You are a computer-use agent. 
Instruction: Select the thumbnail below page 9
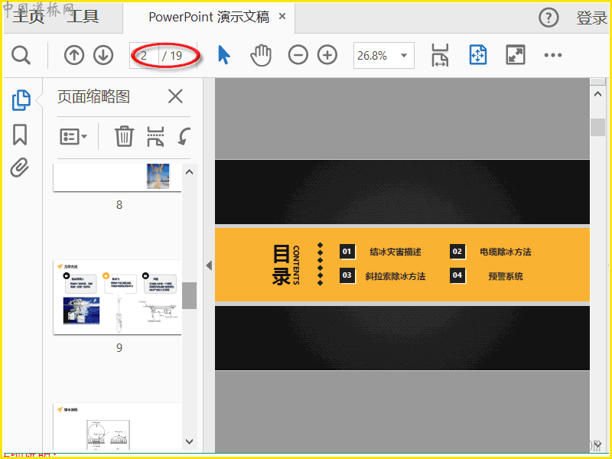[118, 427]
